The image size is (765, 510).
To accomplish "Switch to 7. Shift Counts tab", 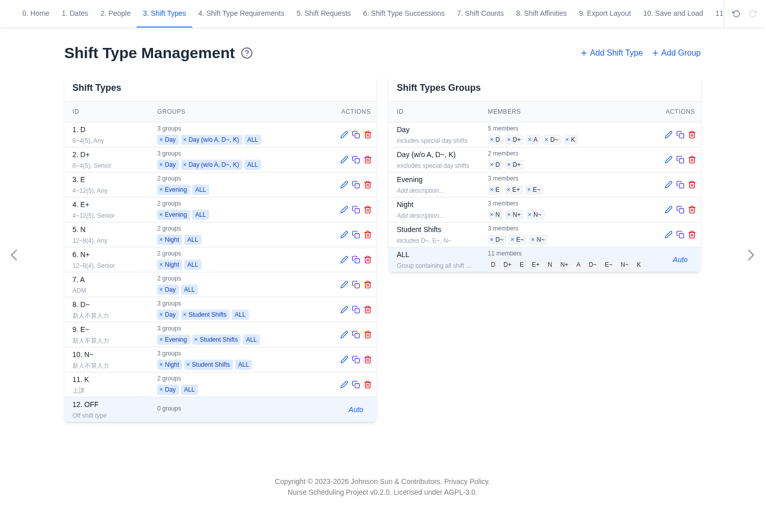I will (x=480, y=13).
